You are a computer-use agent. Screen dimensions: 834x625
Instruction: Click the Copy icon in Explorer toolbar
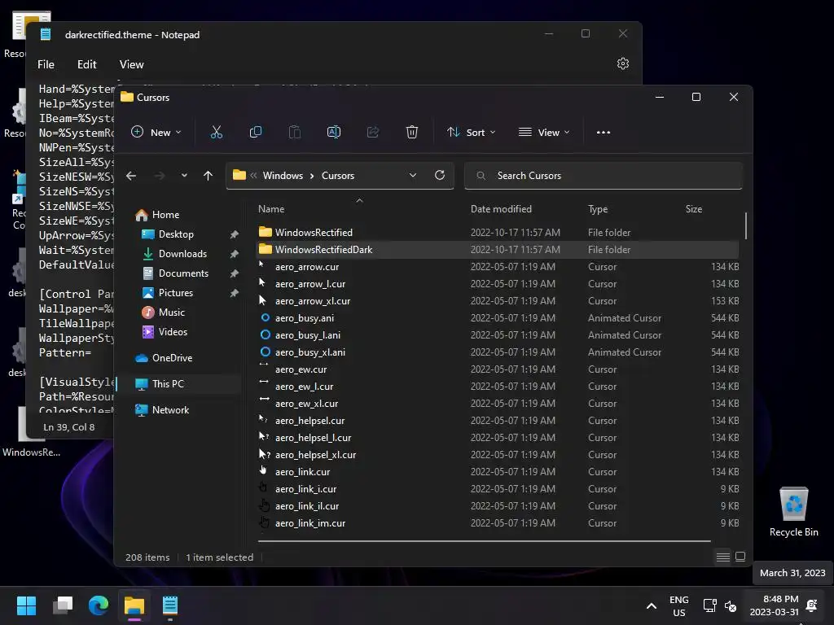(x=255, y=132)
